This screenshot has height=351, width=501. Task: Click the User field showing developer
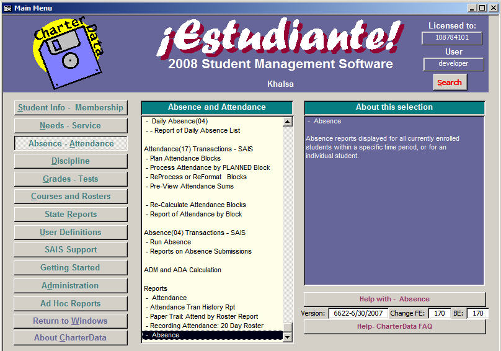click(453, 64)
